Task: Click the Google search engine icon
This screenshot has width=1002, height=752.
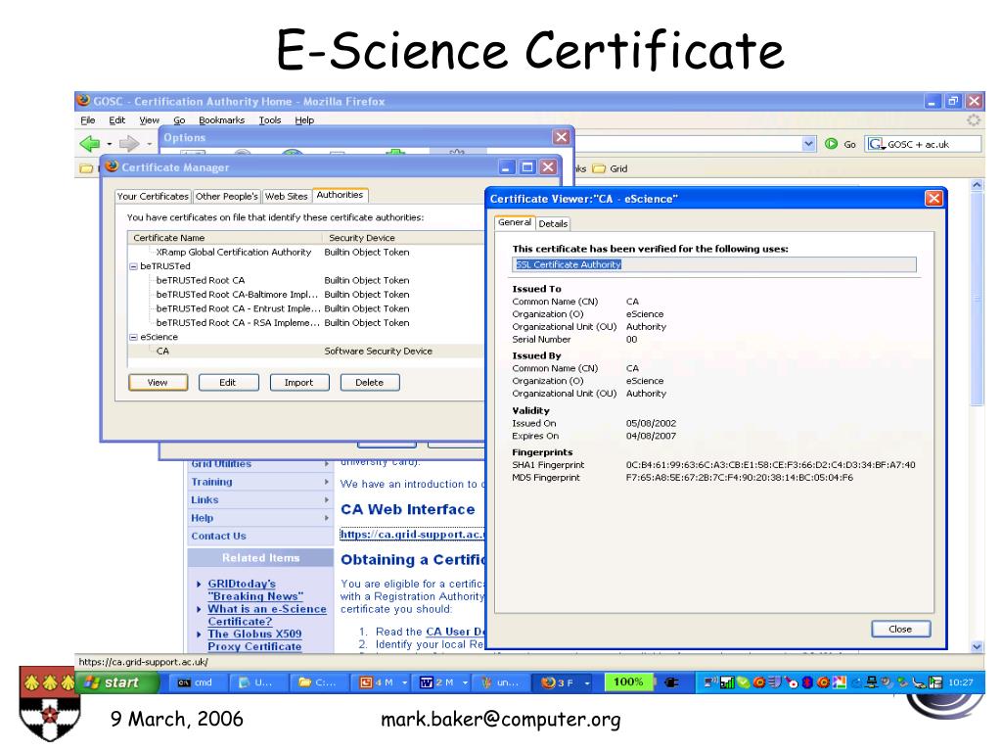Action: point(876,144)
